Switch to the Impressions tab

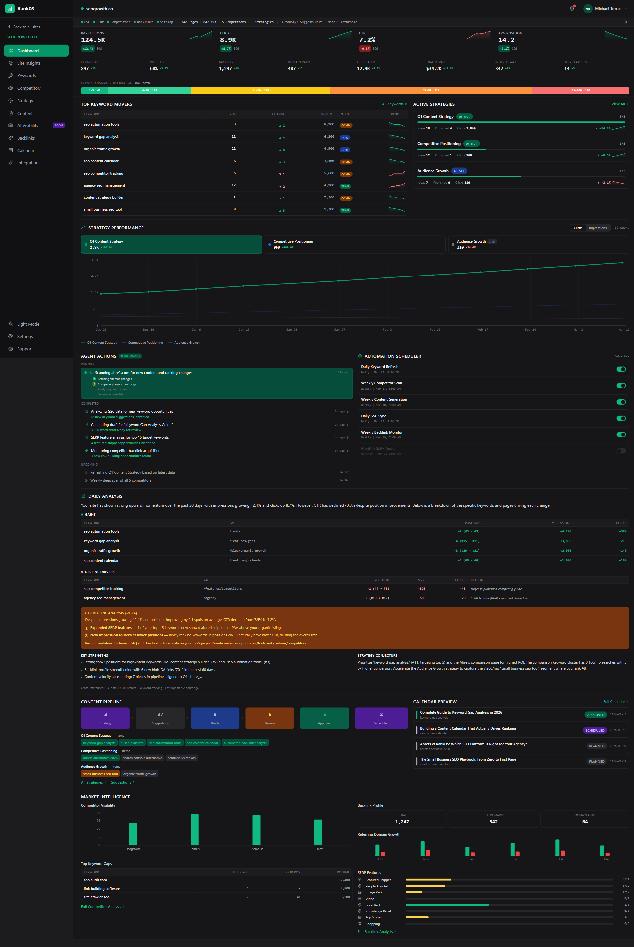tap(597, 228)
